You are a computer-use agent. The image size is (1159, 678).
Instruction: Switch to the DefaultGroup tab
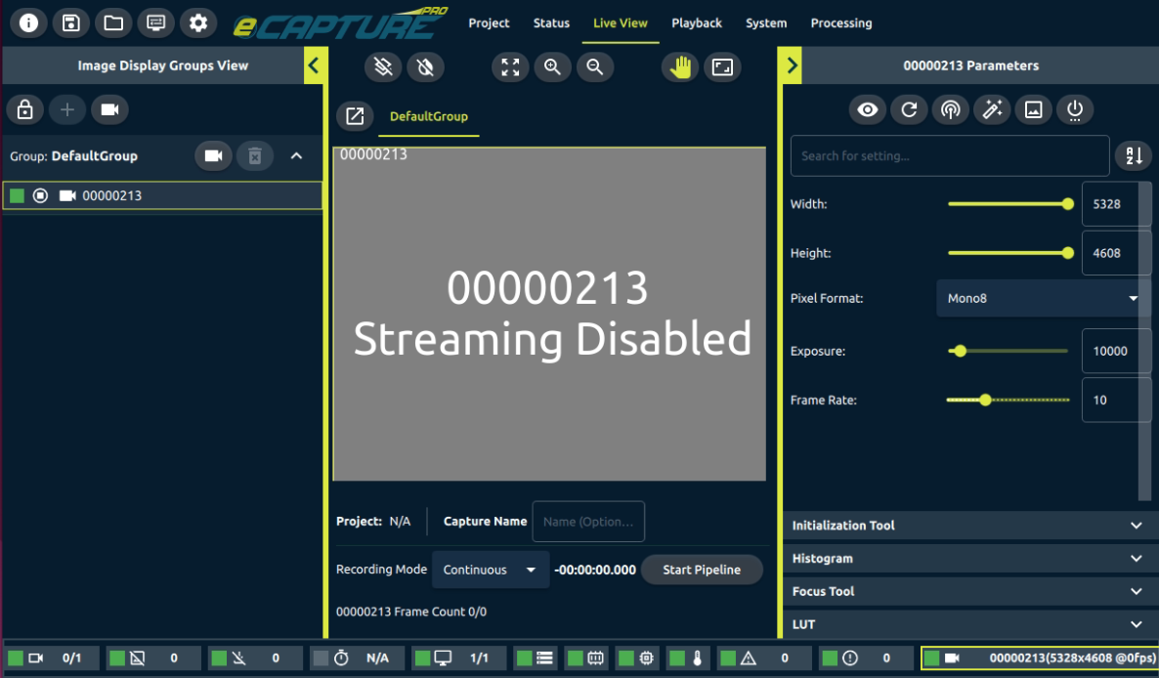coord(429,116)
